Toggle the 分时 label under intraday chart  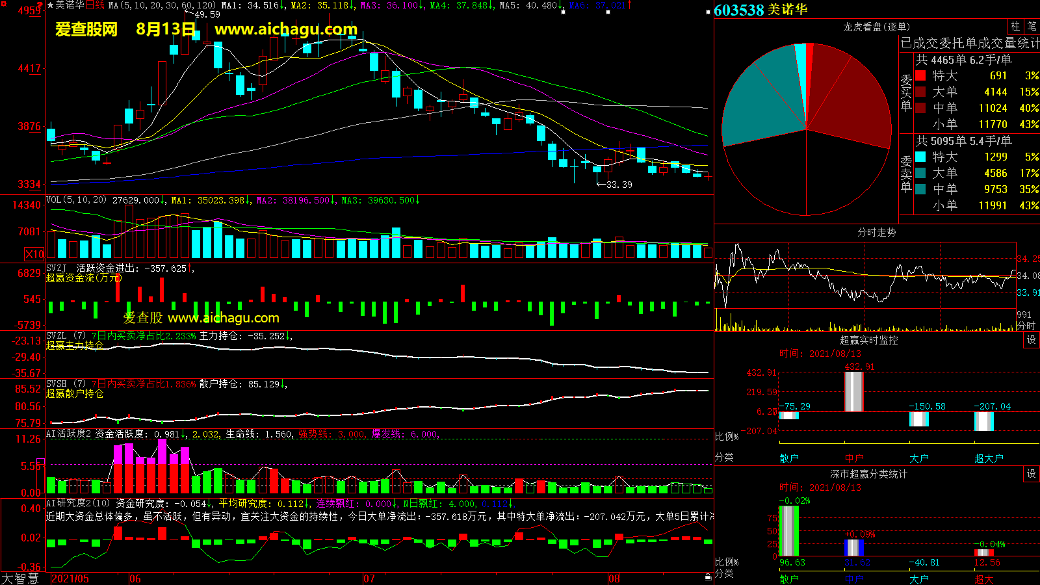[x=1026, y=325]
